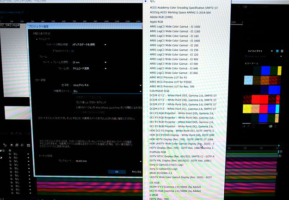
Task: Select ARRI LogC3 Wide Color Gamut EI 400
Action: (174, 59)
